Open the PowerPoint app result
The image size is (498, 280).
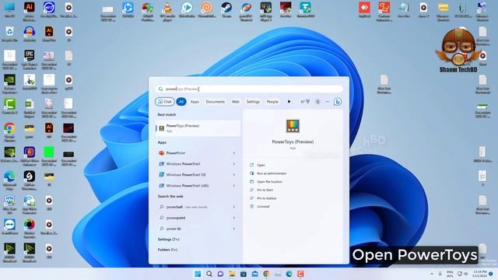pos(194,153)
